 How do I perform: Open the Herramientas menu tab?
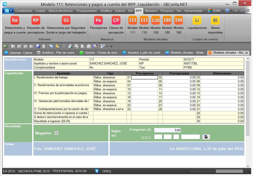coord(193,10)
